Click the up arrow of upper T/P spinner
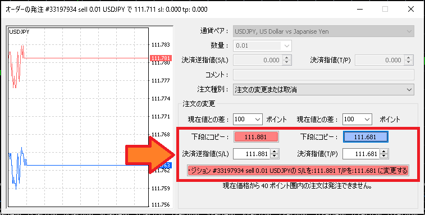Viewport: 425px width, 215px height. (x=409, y=58)
